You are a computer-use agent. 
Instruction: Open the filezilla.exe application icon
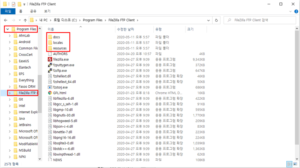pos(50,59)
